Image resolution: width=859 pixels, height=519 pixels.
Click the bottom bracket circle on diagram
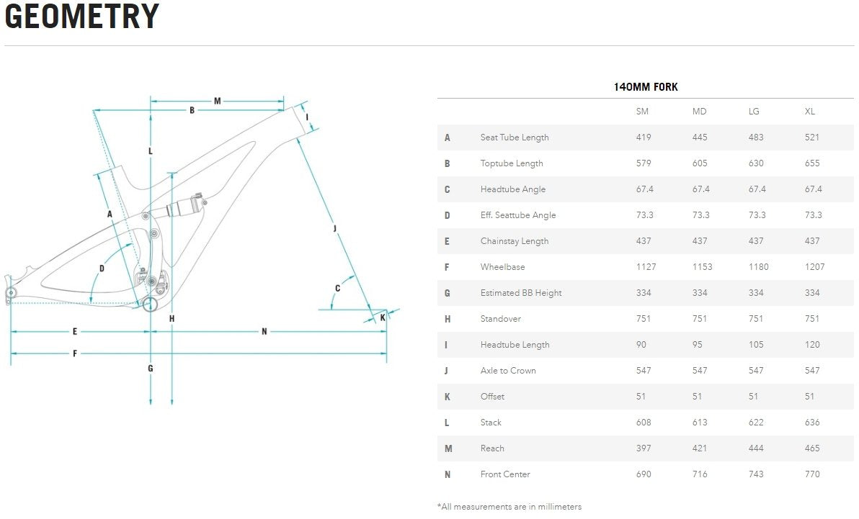point(150,304)
